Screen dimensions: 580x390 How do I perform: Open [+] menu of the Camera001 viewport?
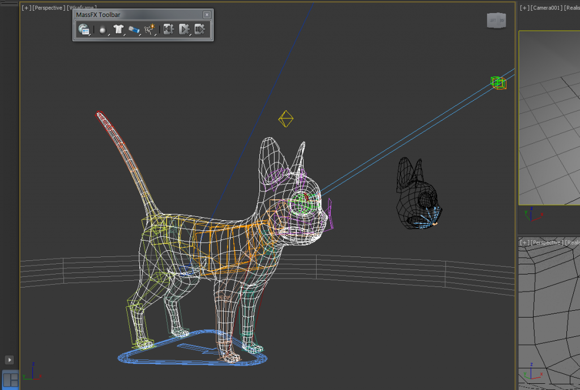point(524,8)
